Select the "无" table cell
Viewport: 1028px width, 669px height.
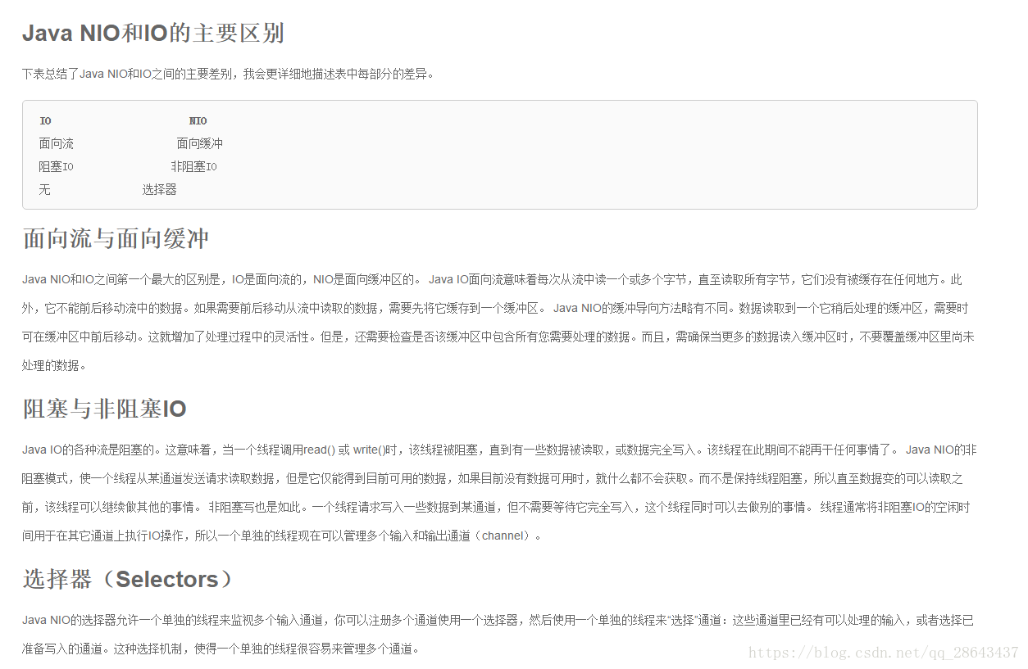tap(45, 189)
